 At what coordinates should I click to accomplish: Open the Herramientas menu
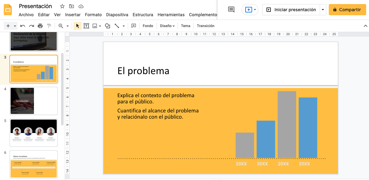point(171,15)
